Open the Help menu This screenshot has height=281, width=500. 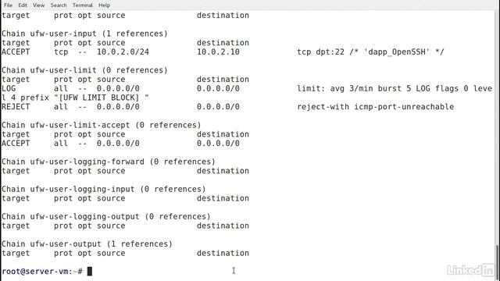pos(104,5)
